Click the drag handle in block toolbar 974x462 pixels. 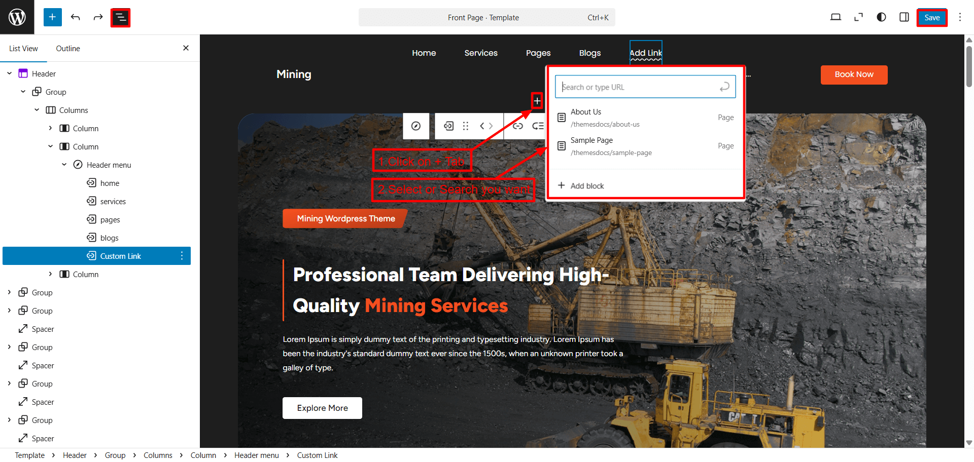click(466, 126)
